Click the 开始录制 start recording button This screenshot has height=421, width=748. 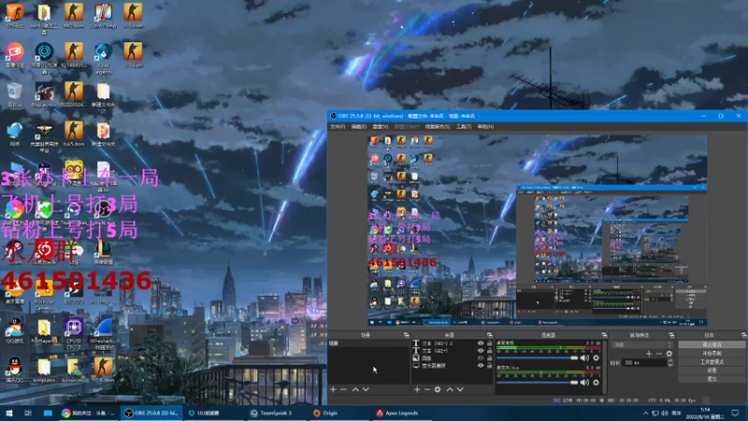[x=712, y=354]
